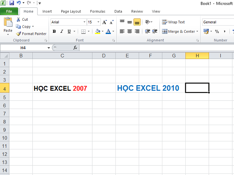
Task: Select column C header
Action: [x=62, y=56]
